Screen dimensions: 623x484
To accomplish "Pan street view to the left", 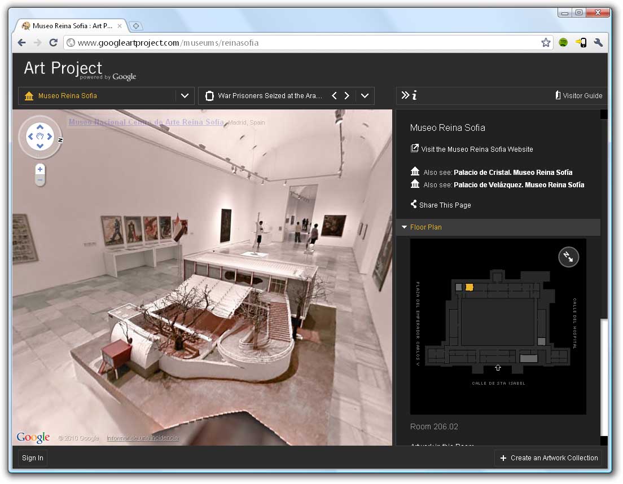I will [30, 137].
